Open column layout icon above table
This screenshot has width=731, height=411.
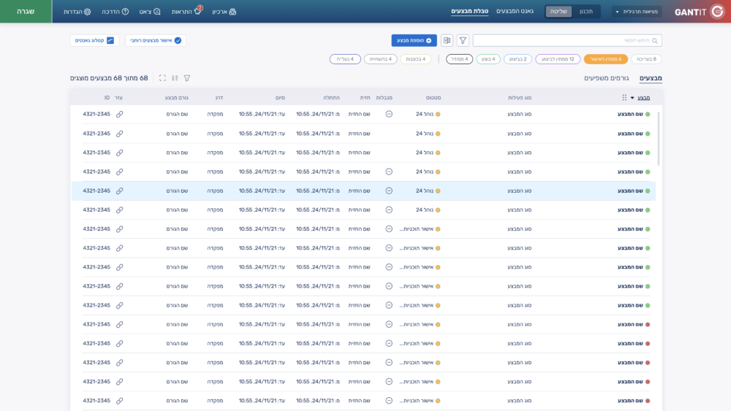(175, 78)
